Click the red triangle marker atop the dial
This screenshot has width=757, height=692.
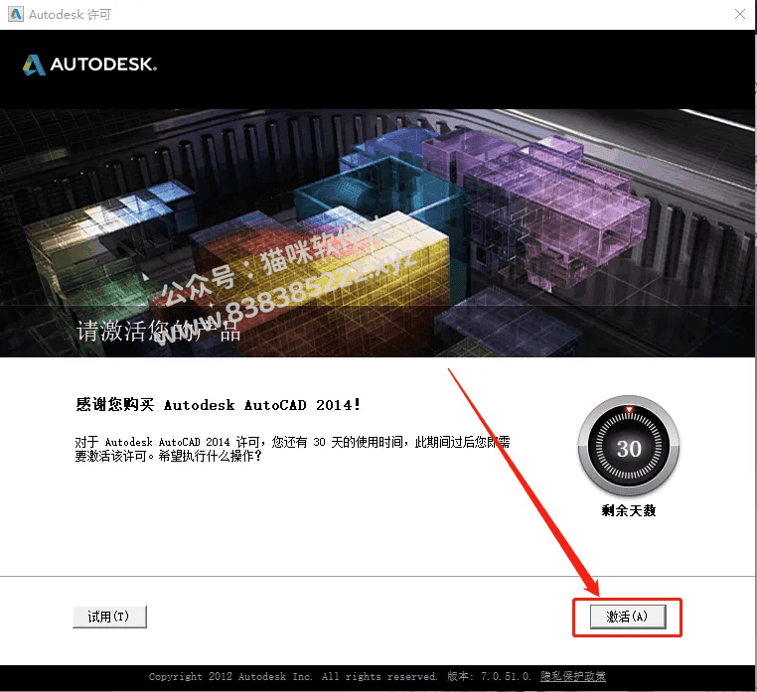click(x=629, y=410)
